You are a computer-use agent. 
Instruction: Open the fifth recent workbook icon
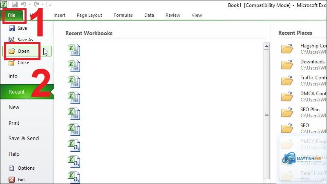[x=74, y=114]
